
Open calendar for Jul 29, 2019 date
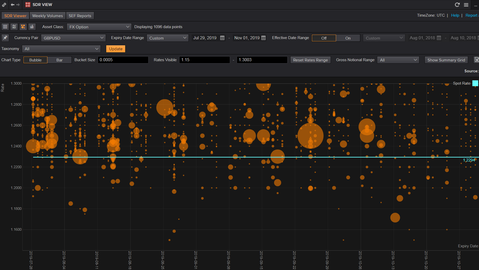click(x=222, y=38)
